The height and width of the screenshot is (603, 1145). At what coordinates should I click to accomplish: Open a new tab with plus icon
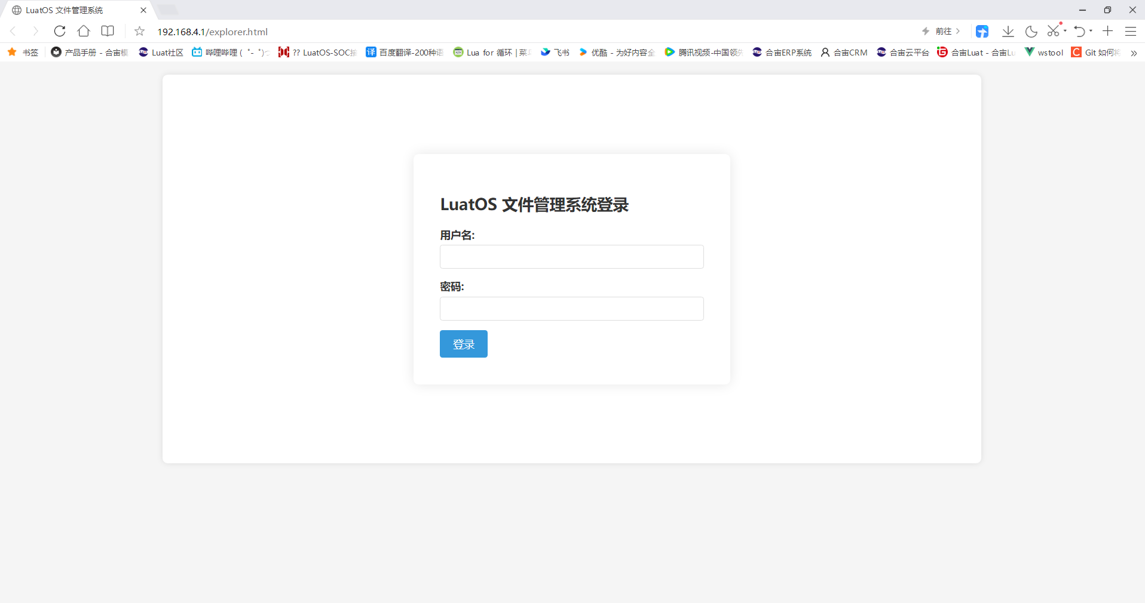(1107, 31)
